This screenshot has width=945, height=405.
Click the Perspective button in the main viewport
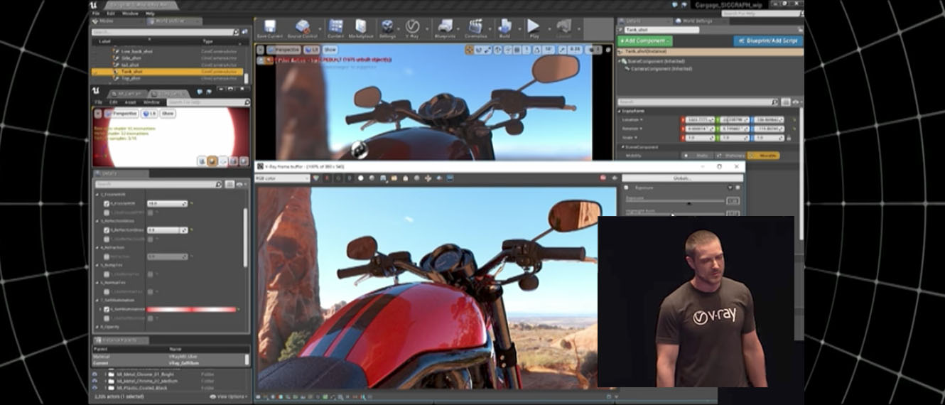pyautogui.click(x=283, y=50)
